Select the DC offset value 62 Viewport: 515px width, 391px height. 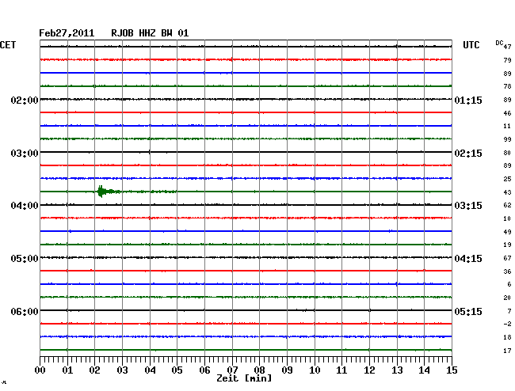coord(507,205)
